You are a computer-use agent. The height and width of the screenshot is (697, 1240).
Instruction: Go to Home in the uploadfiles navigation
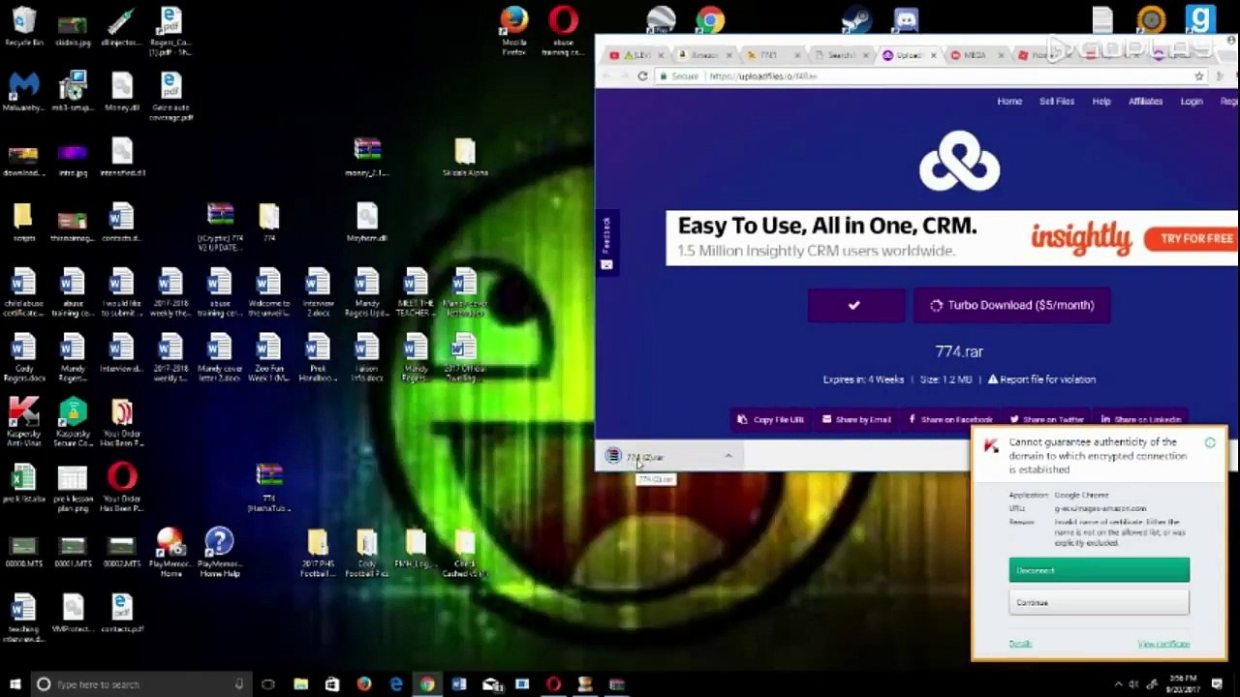point(1009,102)
